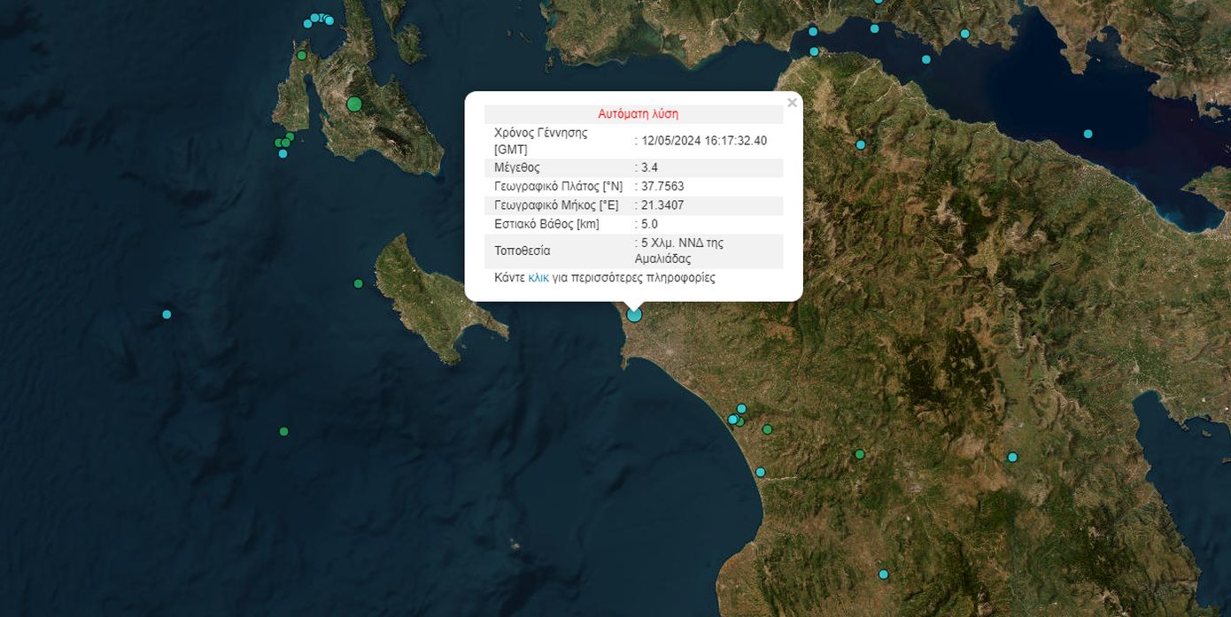Click the origin time 12/05/2024 16:17:32.40
Viewport: 1231px width, 617px height.
tap(704, 141)
